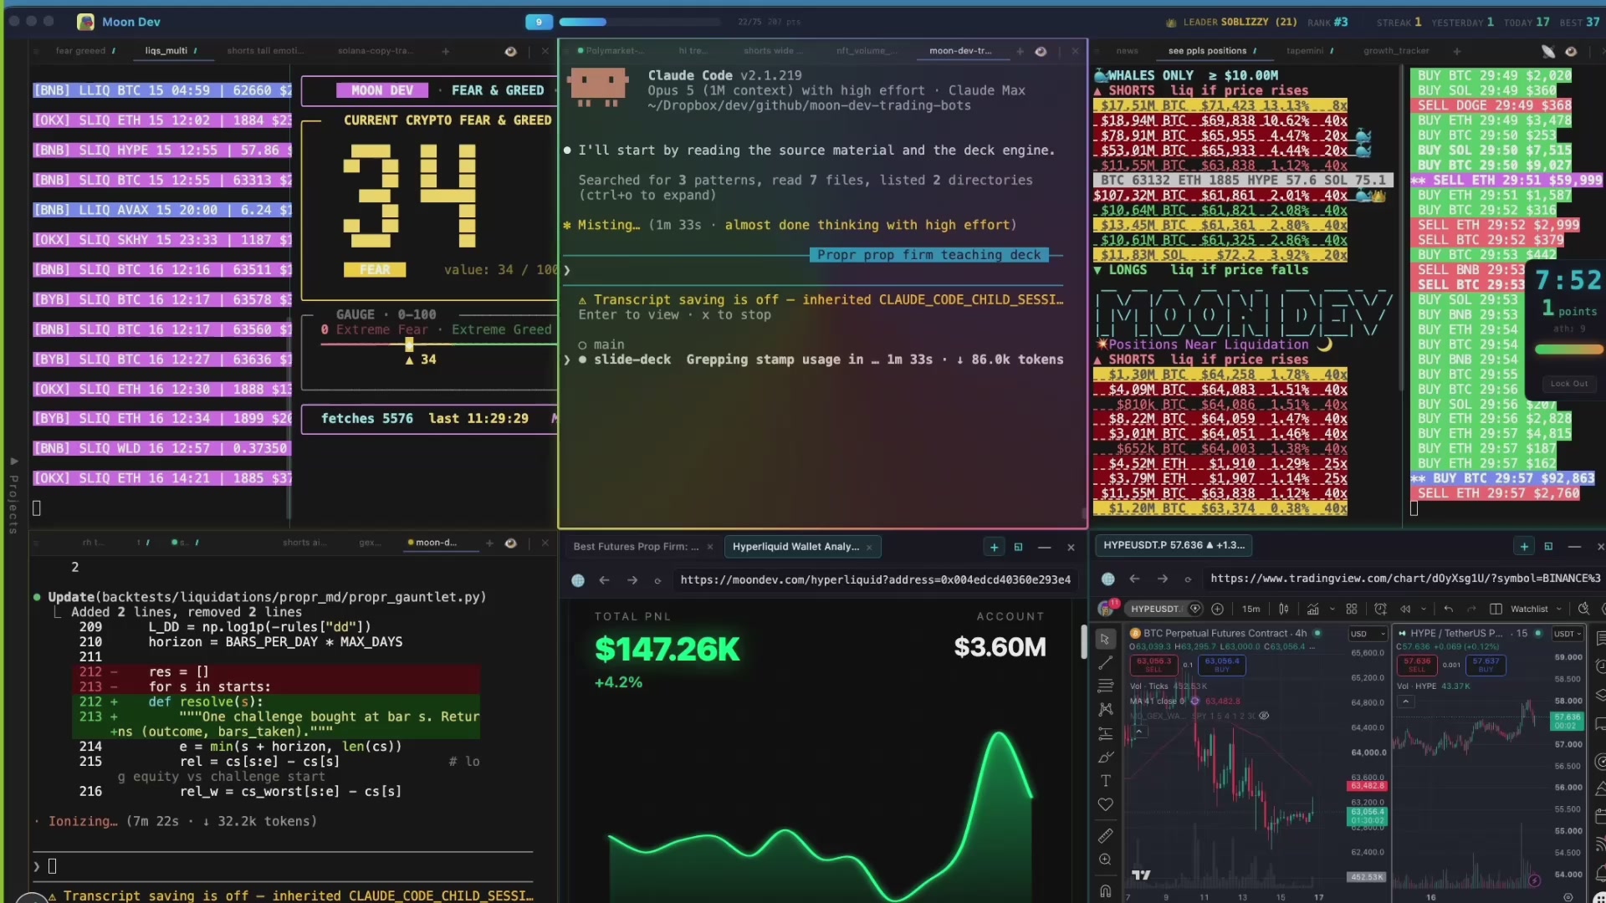The width and height of the screenshot is (1606, 903).
Task: Collapse the HYPE chart legend chevron
Action: coord(1405,701)
